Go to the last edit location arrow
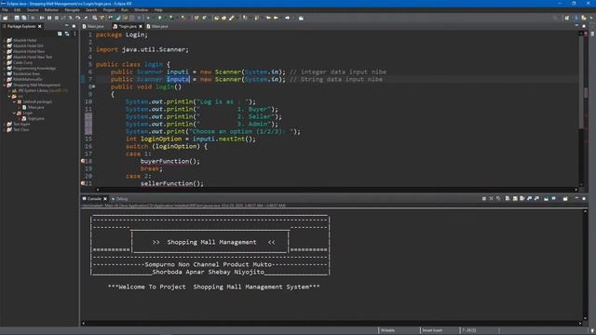Viewport: 596px width, 335px height. pyautogui.click(x=268, y=18)
